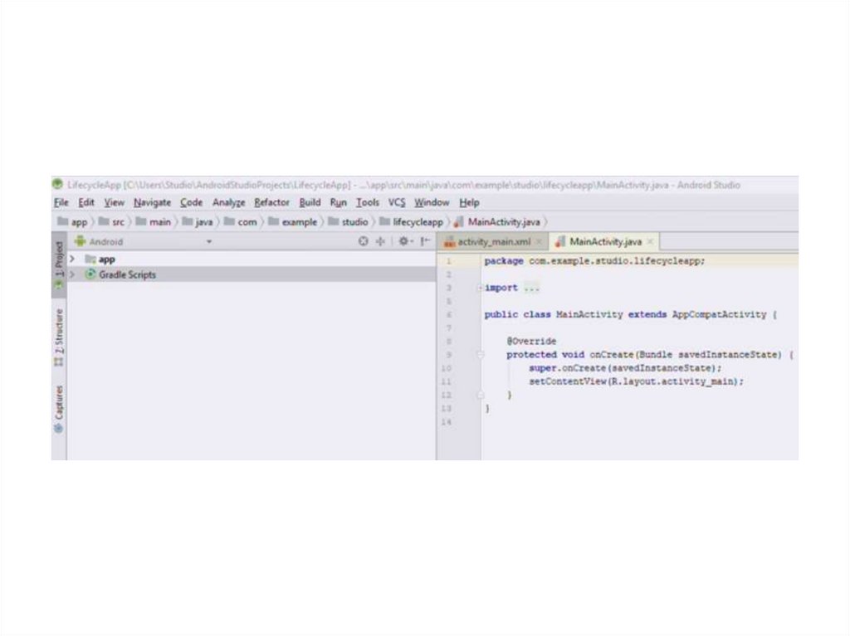This screenshot has width=850, height=636.
Task: Open the File menu
Action: (x=61, y=202)
